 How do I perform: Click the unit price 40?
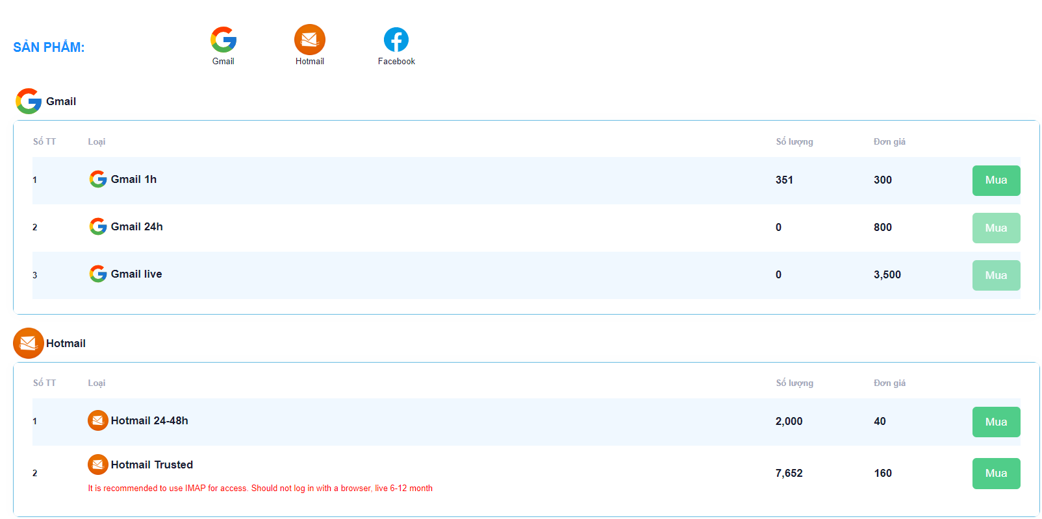pos(880,421)
